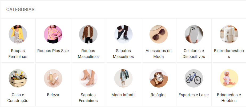
Task: Open the baby doll Brinquedos e Hobbies icon
Action: (229, 78)
